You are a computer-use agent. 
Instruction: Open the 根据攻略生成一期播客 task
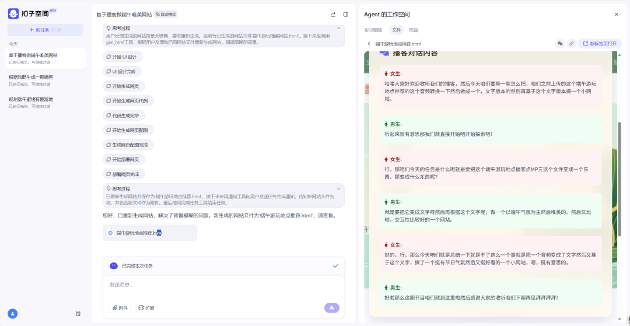pyautogui.click(x=45, y=80)
